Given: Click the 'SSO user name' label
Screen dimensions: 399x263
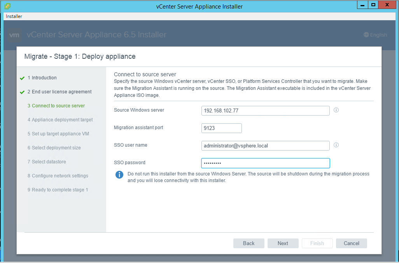Looking at the screenshot, I should click(x=131, y=145).
